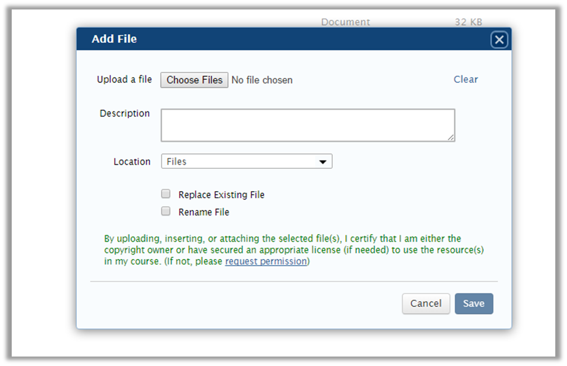Click the Description field label
Screen dimensions: 567x366
tap(124, 114)
